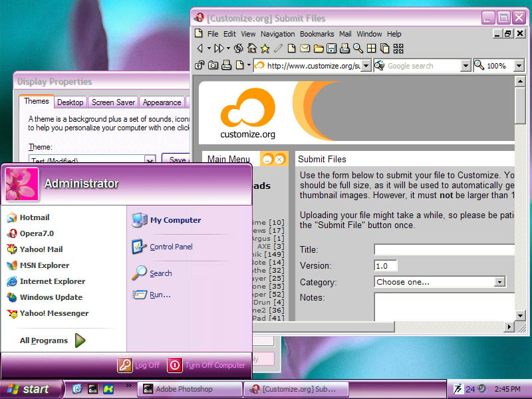Click the padlock security icon
The width and height of the screenshot is (532, 399).
tap(199, 65)
